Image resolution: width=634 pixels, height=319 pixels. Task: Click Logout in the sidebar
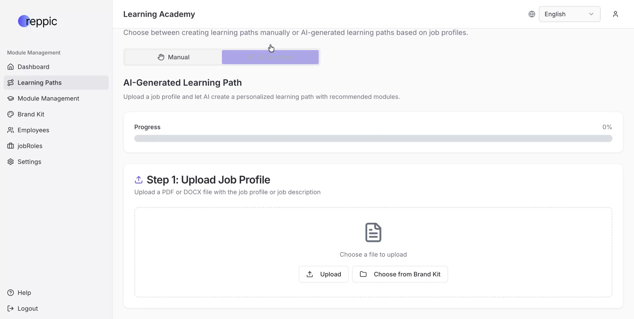[x=28, y=308]
